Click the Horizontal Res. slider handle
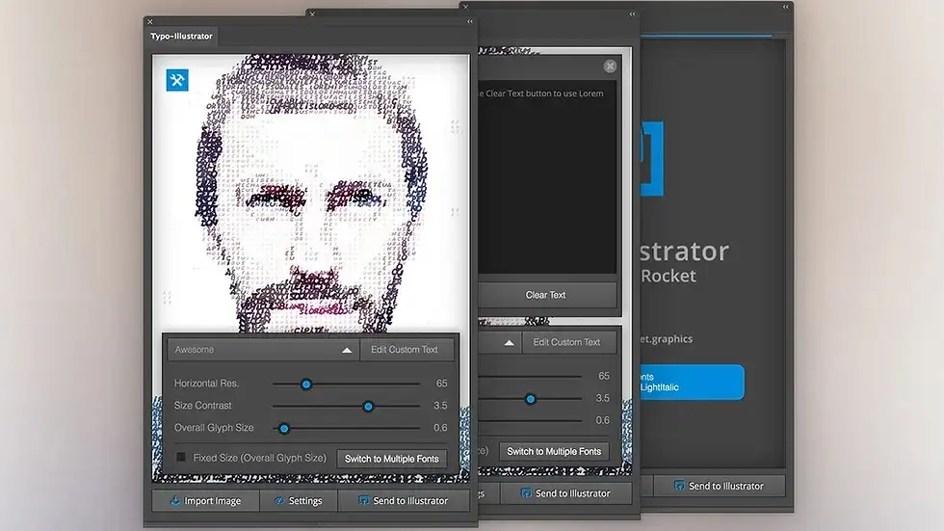The width and height of the screenshot is (944, 531). tap(306, 384)
